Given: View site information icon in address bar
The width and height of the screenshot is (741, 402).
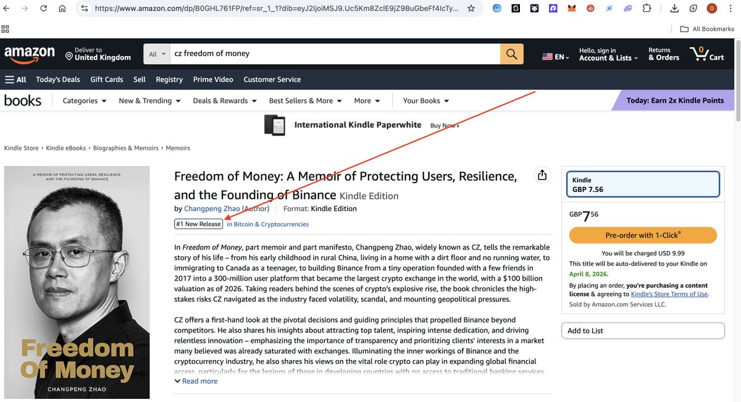Looking at the screenshot, I should tap(84, 9).
